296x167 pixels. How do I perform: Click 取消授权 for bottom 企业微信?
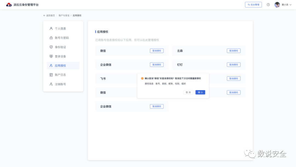157,107
